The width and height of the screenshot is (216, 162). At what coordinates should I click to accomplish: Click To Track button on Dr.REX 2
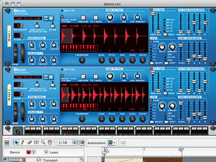(96, 76)
